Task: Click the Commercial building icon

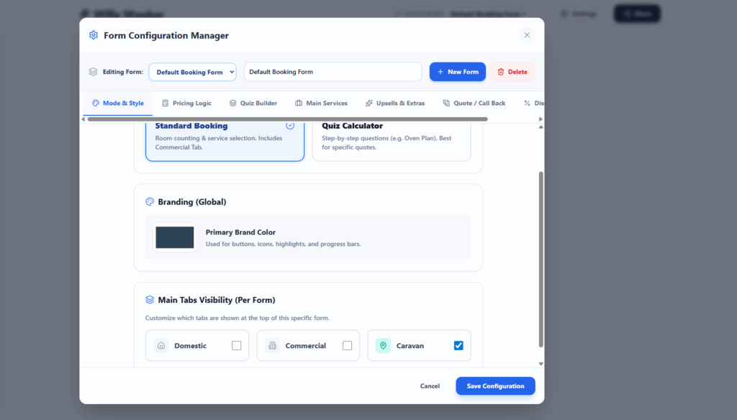Action: [272, 346]
